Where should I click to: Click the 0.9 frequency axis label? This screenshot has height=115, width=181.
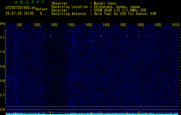click(x=2, y=66)
